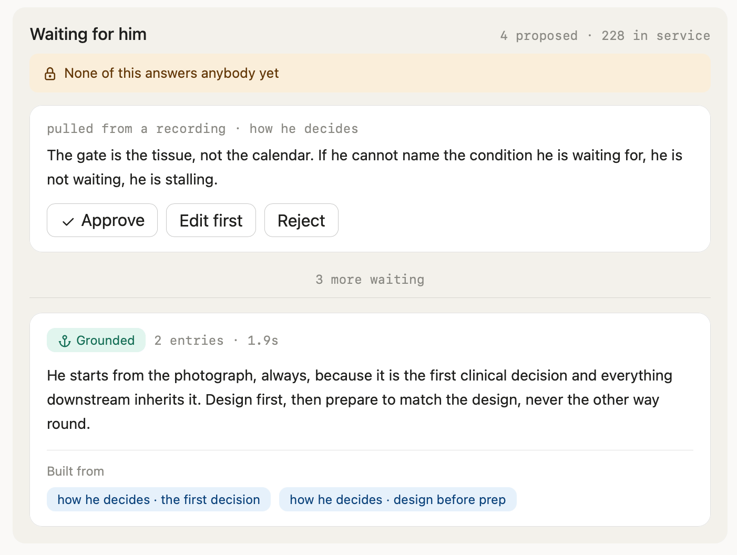Select the None of this answers anybody banner
737x555 pixels.
click(370, 73)
